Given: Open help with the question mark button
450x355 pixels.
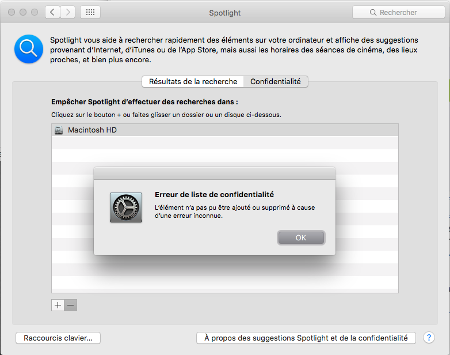Looking at the screenshot, I should 429,338.
